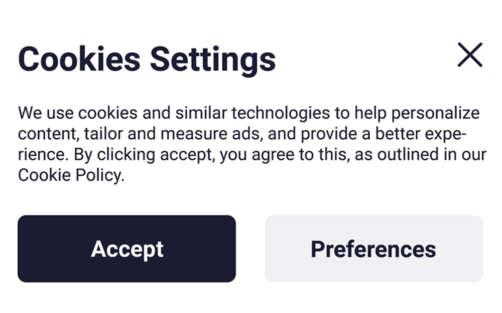Select the light gray Preferences button

[373, 249]
